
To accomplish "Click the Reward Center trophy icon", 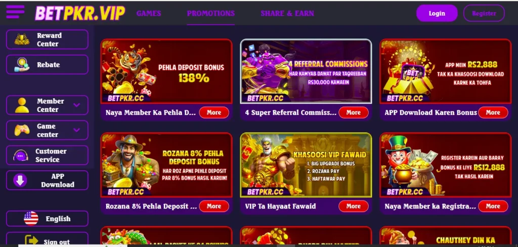I will [22, 39].
